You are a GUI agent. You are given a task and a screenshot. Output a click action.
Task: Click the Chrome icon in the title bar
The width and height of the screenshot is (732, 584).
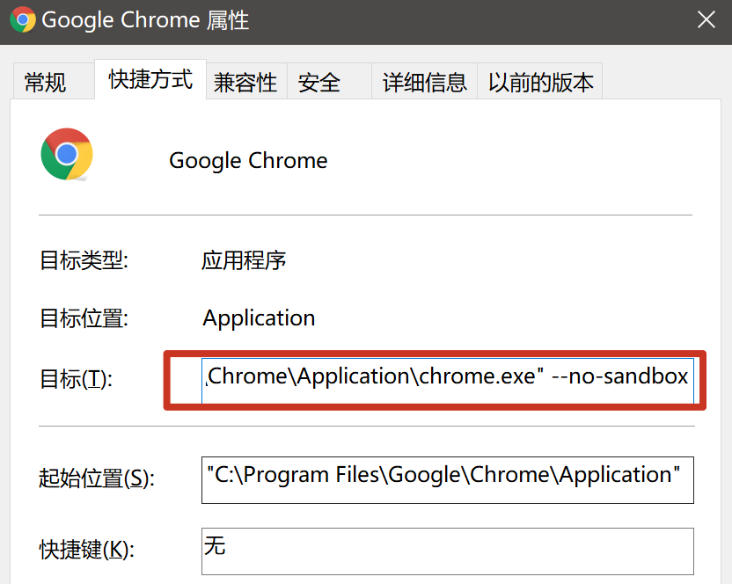click(22, 20)
